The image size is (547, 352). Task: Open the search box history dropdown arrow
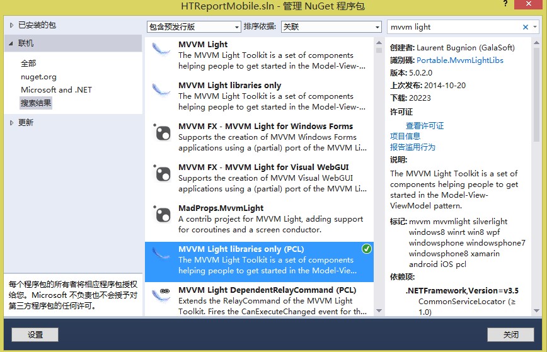535,27
